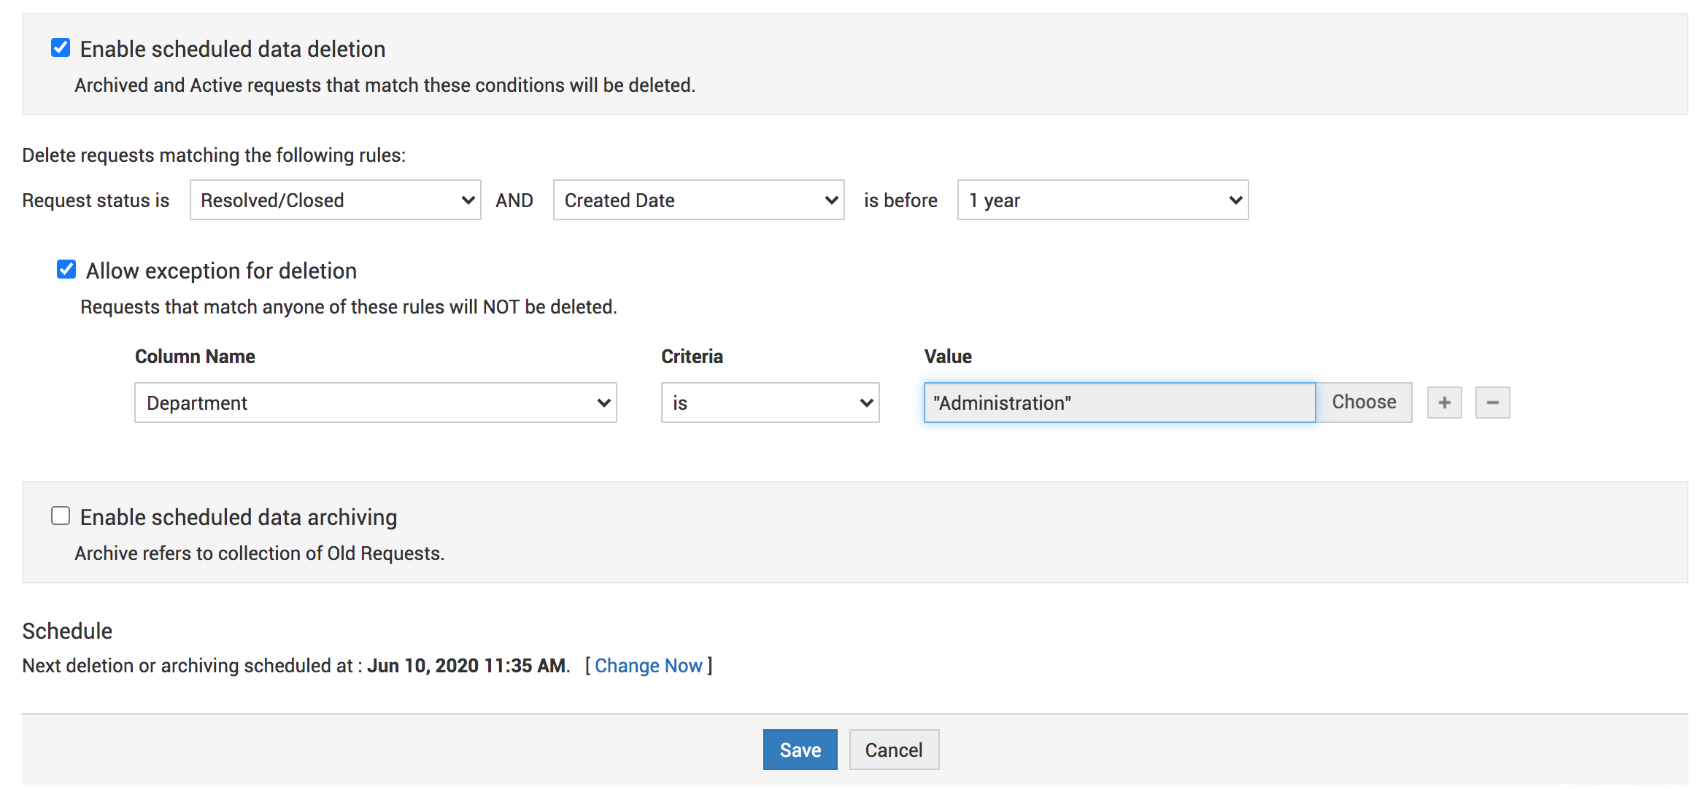Image resolution: width=1706 pixels, height=789 pixels.
Task: Enable scheduled data archiving checkbox
Action: pos(61,516)
